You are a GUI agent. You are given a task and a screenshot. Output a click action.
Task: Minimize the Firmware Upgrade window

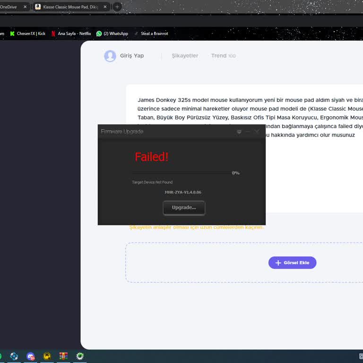coord(248,131)
